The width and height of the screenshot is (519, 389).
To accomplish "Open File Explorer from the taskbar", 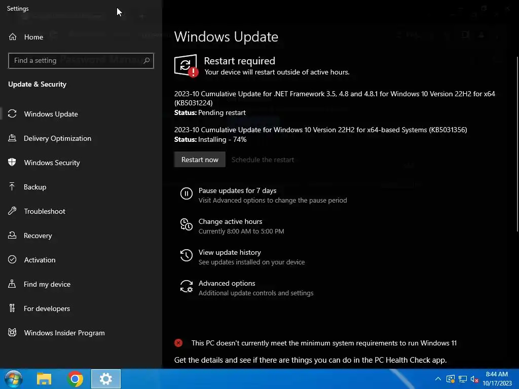I will [x=44, y=379].
